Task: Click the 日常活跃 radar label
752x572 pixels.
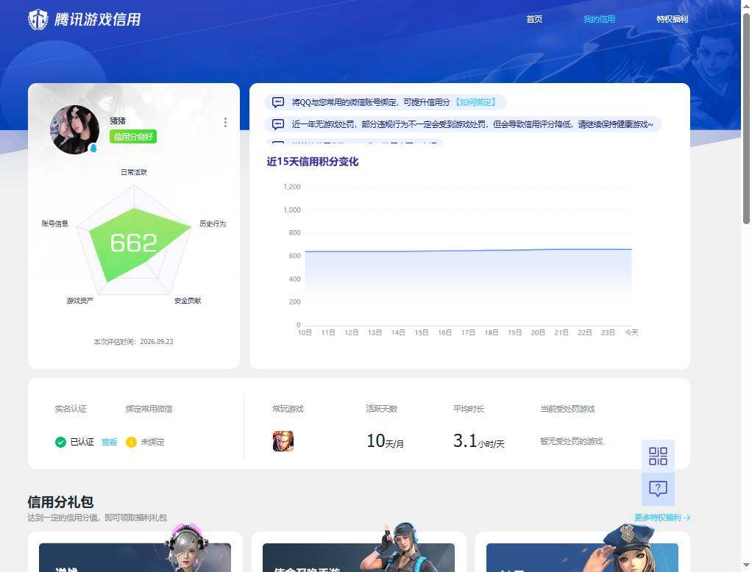Action: 134,172
